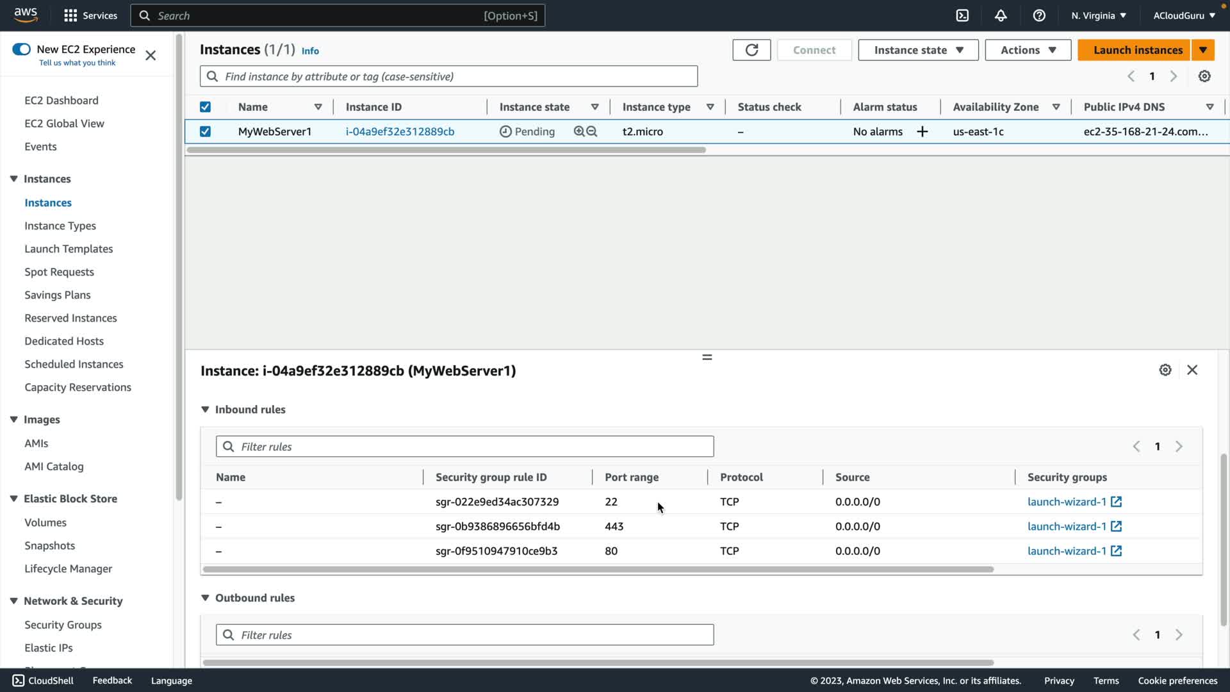Viewport: 1230px width, 692px height.
Task: Click the instances table horizontal scrollbar
Action: tap(447, 150)
